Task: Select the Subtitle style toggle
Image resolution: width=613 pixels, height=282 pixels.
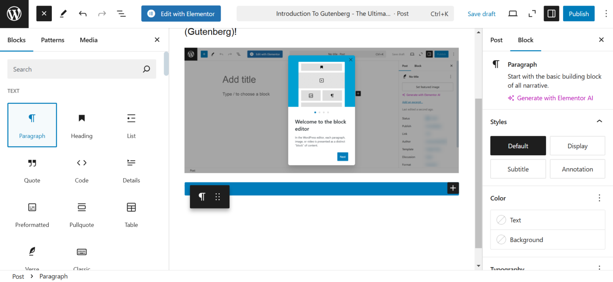Action: [x=518, y=169]
